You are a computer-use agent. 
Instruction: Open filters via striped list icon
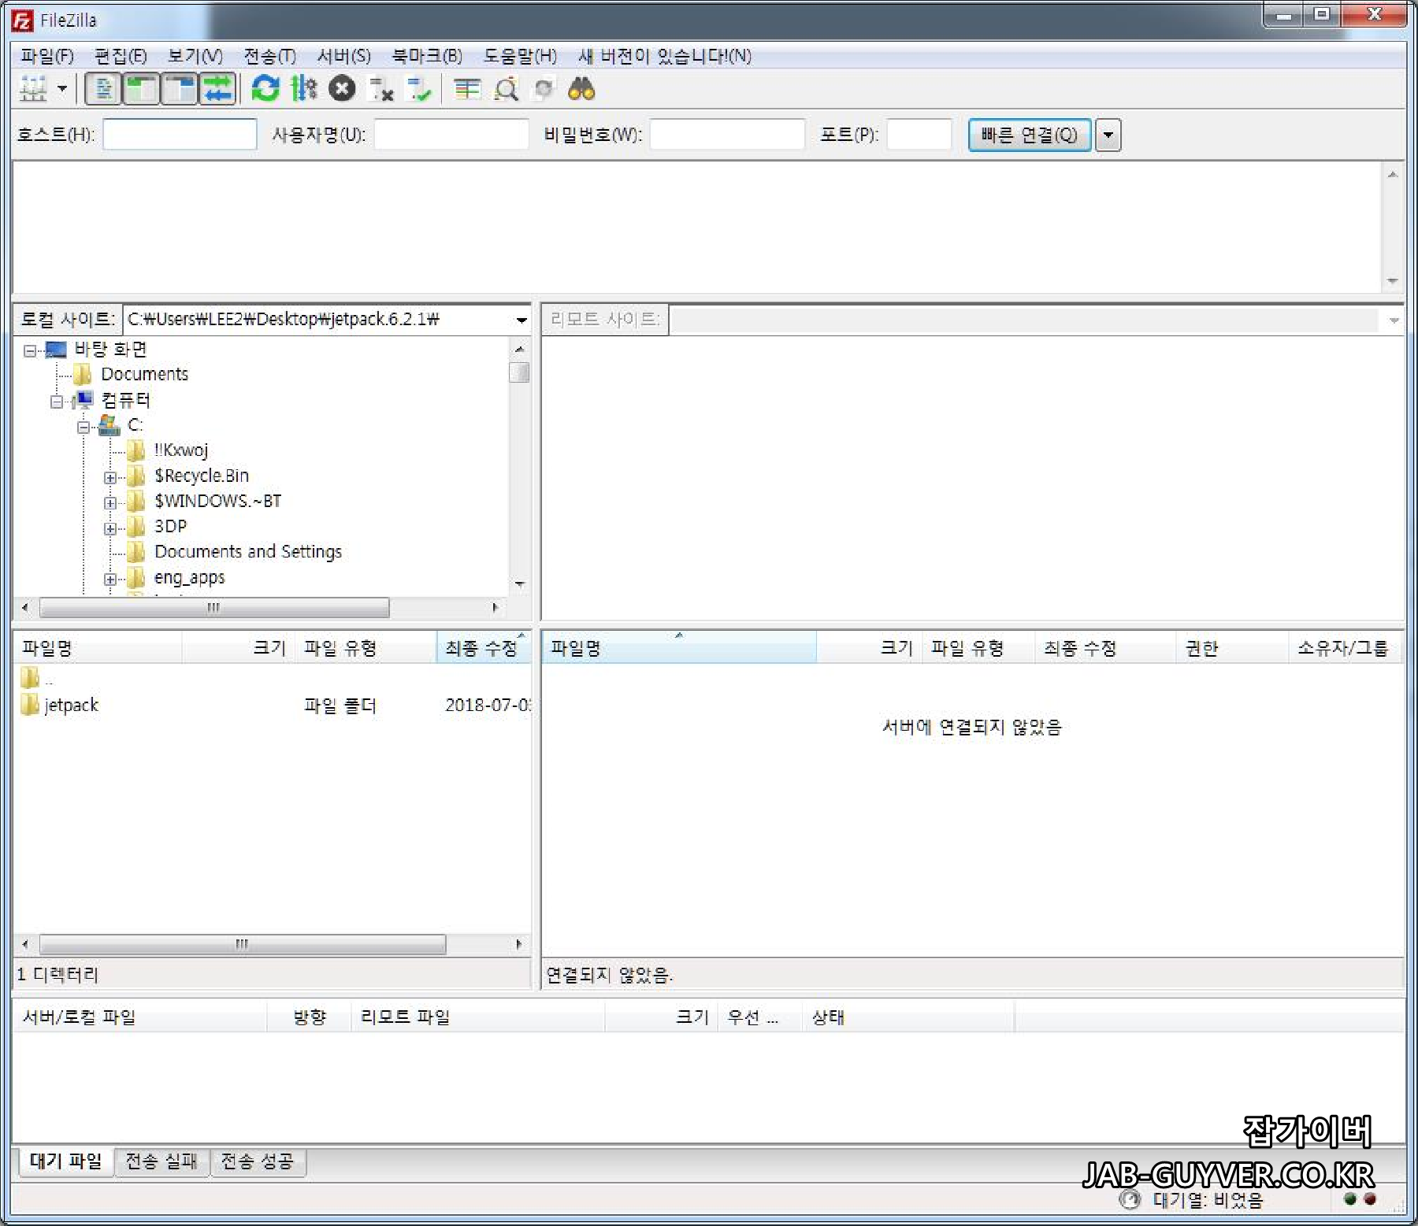[467, 89]
